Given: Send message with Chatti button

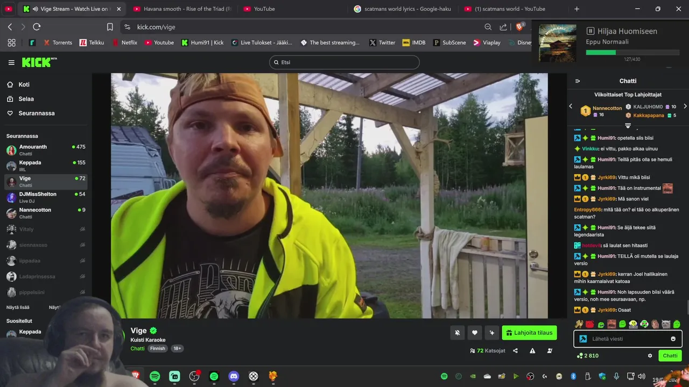Looking at the screenshot, I should (x=670, y=356).
